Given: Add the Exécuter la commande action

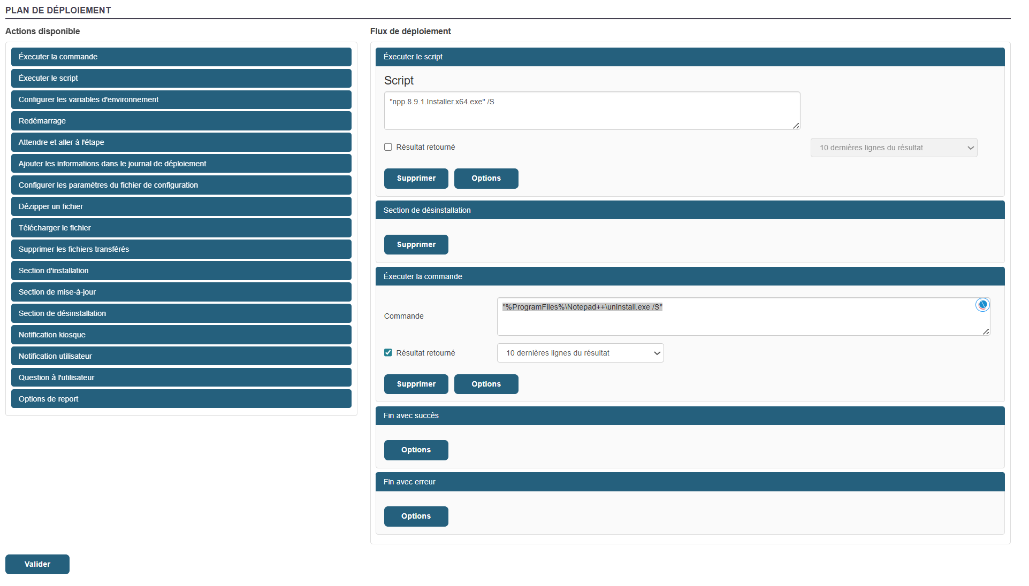Looking at the screenshot, I should tap(181, 57).
